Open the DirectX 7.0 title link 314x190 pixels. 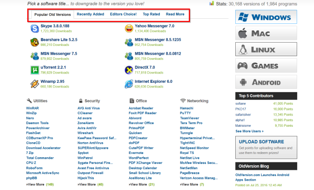coord(145,67)
